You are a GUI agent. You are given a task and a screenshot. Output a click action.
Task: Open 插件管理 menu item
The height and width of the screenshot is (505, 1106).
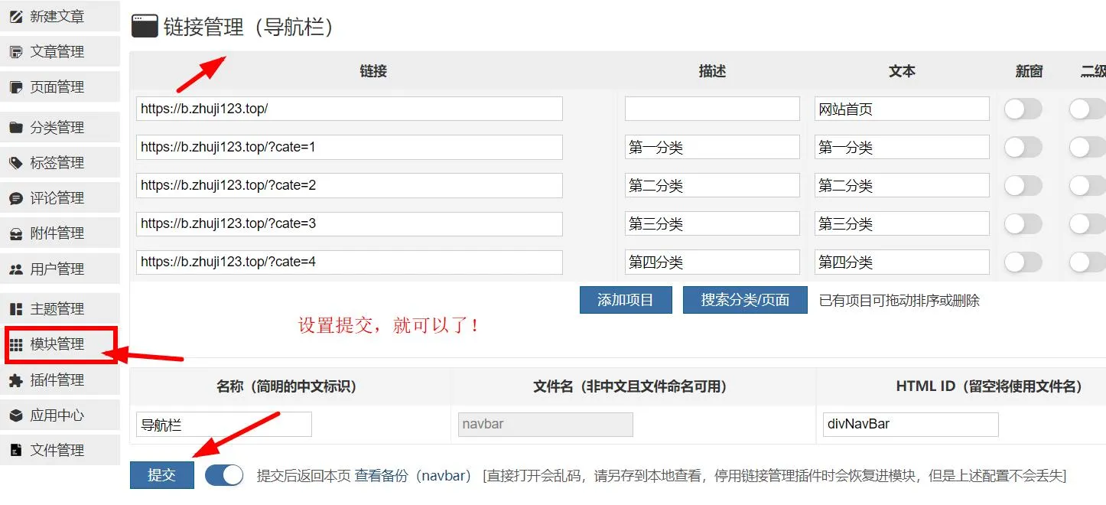click(x=60, y=380)
